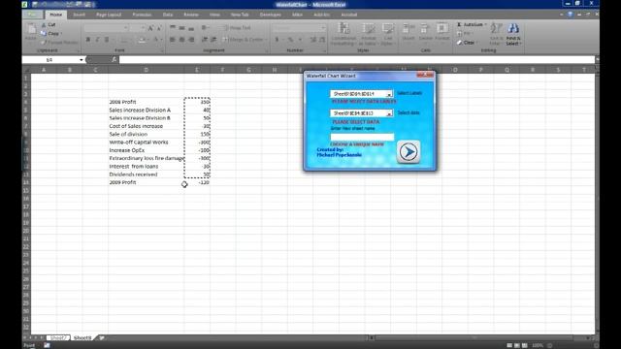Image resolution: width=621 pixels, height=349 pixels.
Task: Toggle Italic formatting
Action: point(97,40)
